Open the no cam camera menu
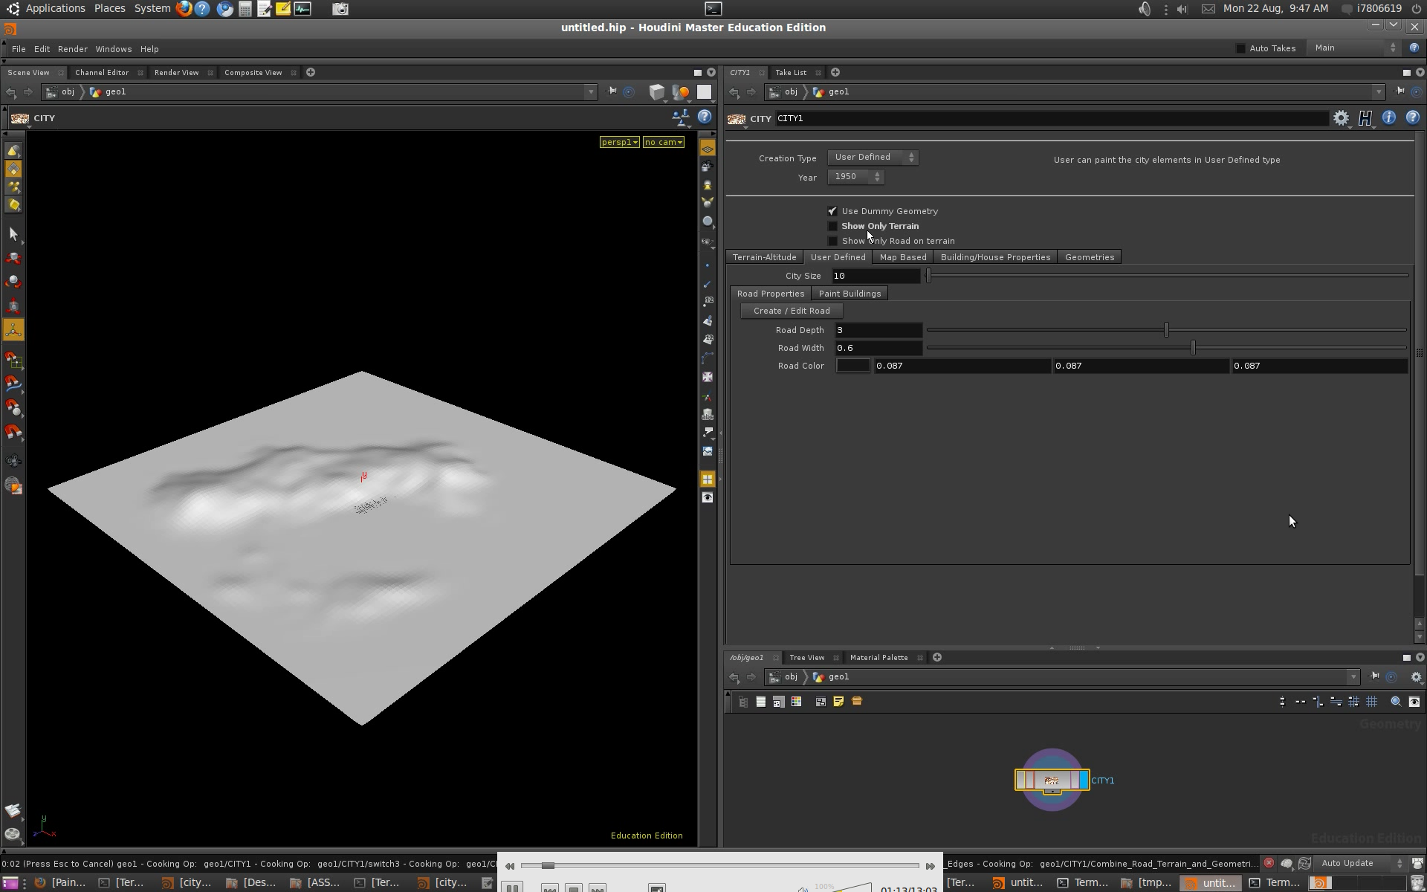Screen dimensions: 1427x892 pyautogui.click(x=664, y=142)
